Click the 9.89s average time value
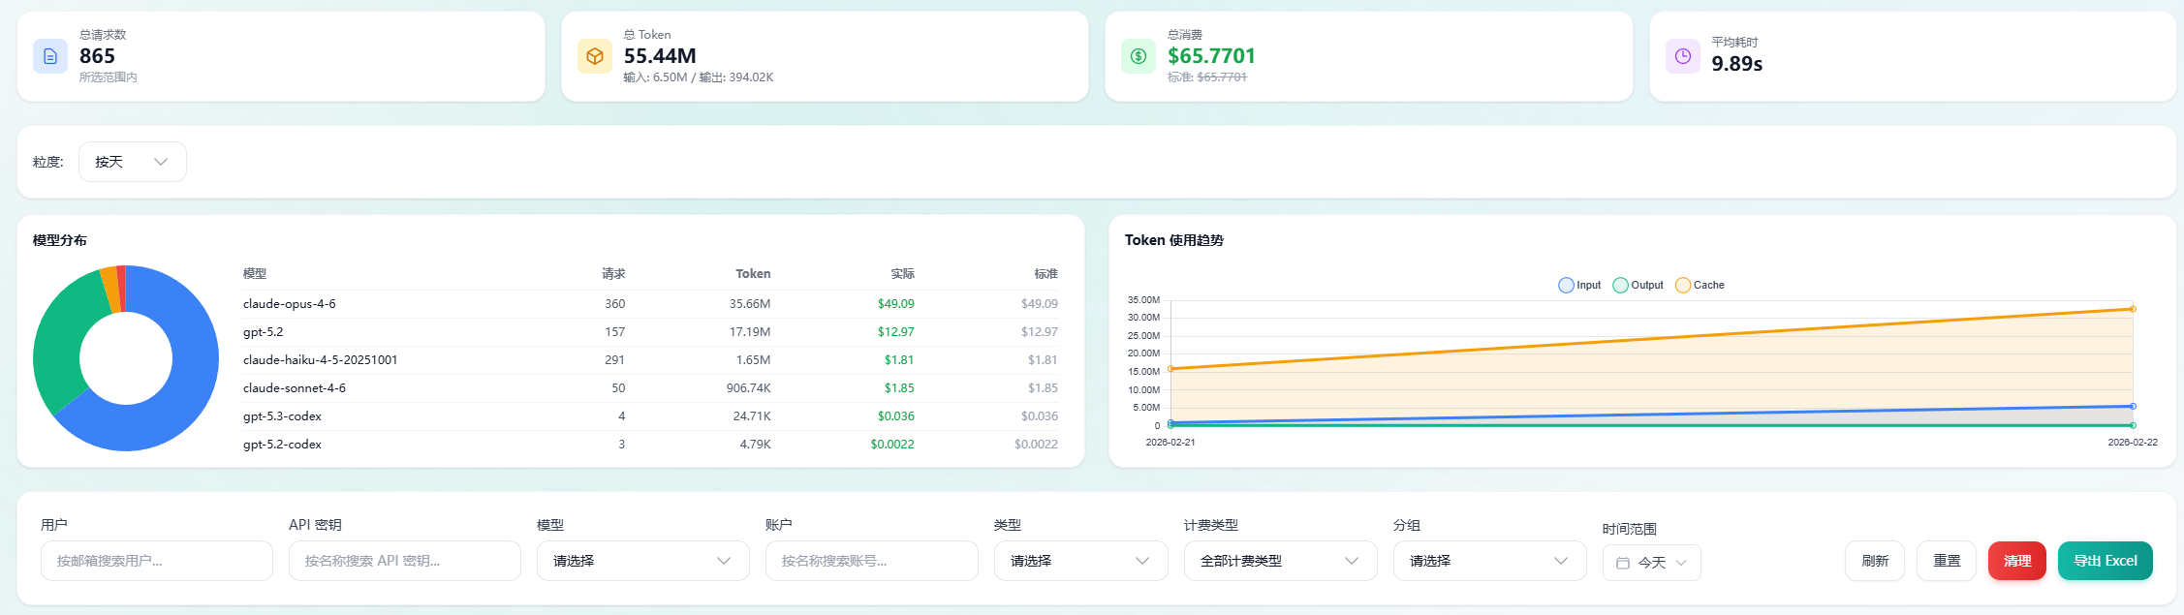 (1736, 64)
